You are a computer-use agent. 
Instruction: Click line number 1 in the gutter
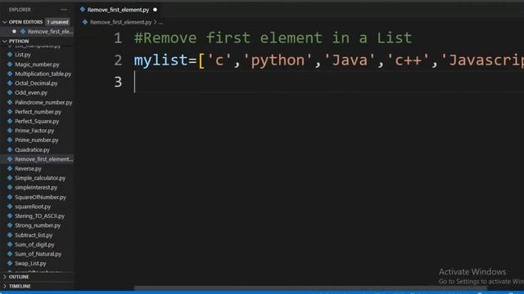pos(118,38)
